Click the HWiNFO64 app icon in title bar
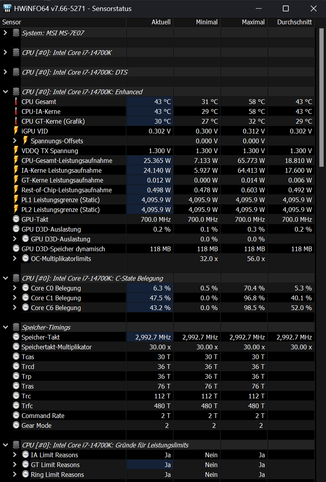 pos(7,8)
